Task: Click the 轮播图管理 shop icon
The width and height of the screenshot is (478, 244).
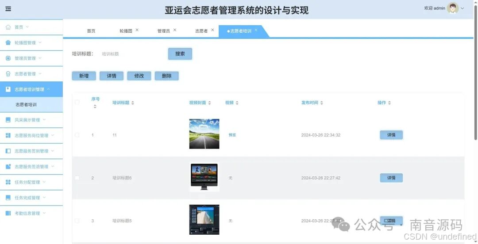Action: pyautogui.click(x=8, y=42)
